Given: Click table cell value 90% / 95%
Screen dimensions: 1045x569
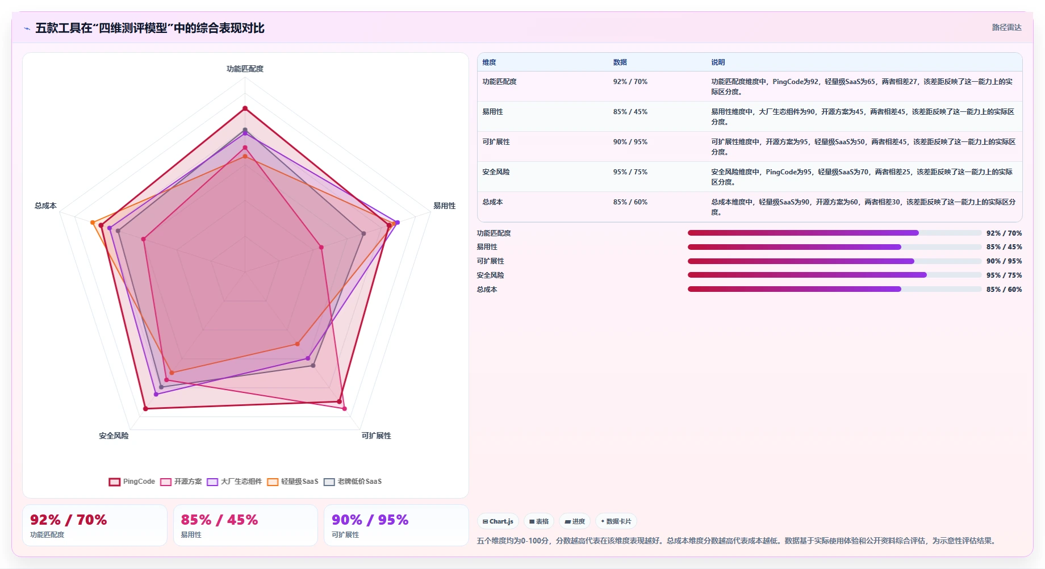Looking at the screenshot, I should pyautogui.click(x=630, y=142).
